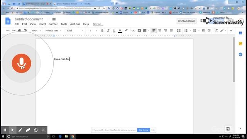Click the decrease indent icon

(x=203, y=31)
